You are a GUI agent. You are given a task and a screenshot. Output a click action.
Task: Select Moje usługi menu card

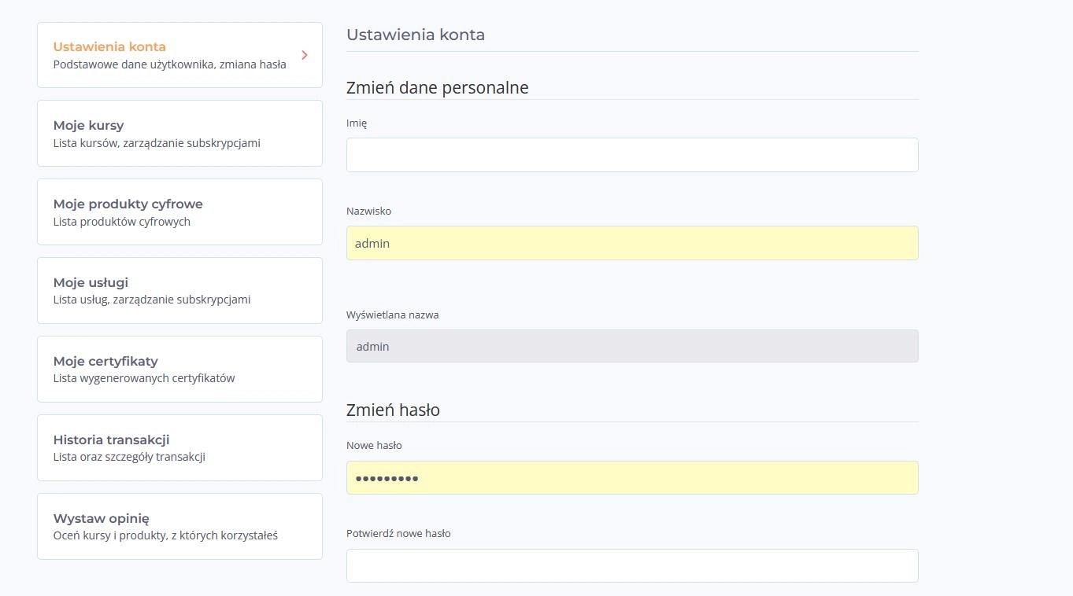pyautogui.click(x=179, y=291)
